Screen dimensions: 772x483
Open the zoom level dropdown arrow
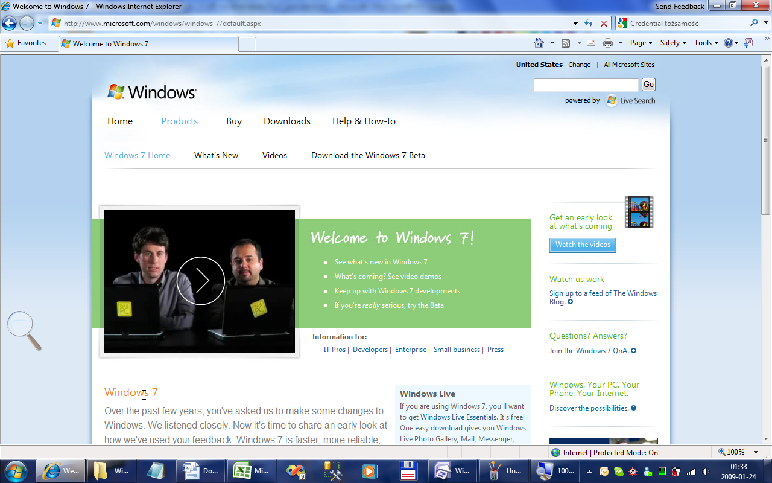(756, 452)
